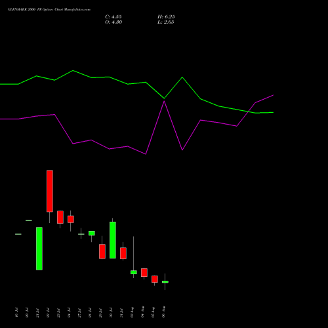Screen dimensions: 328x328
Task: Select the flat green dash for 20 Jul
Action: (x=29, y=220)
